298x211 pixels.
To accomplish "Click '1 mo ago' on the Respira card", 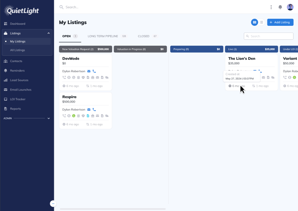I will (x=96, y=124).
